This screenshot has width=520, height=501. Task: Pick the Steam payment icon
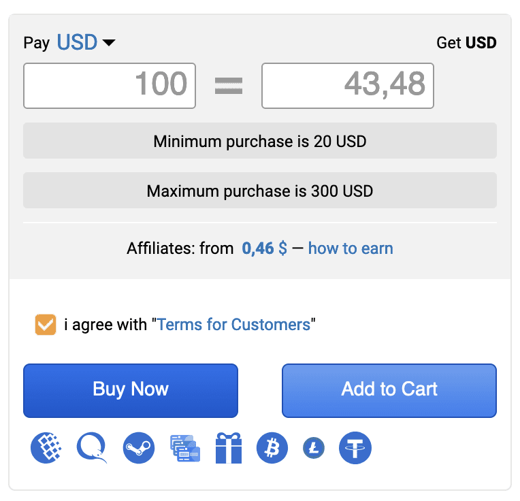coord(139,448)
